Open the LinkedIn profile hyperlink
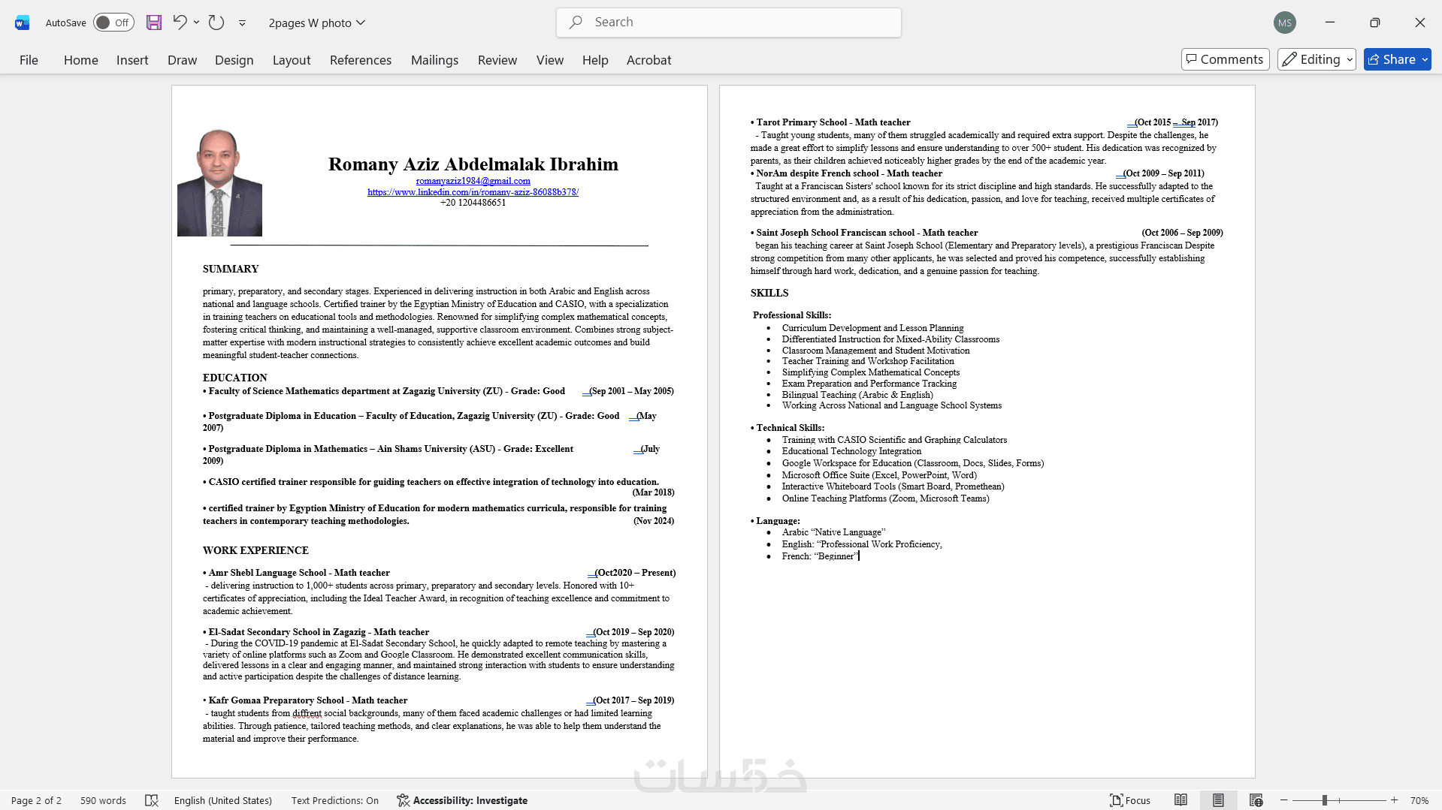1442x810 pixels. 473,192
